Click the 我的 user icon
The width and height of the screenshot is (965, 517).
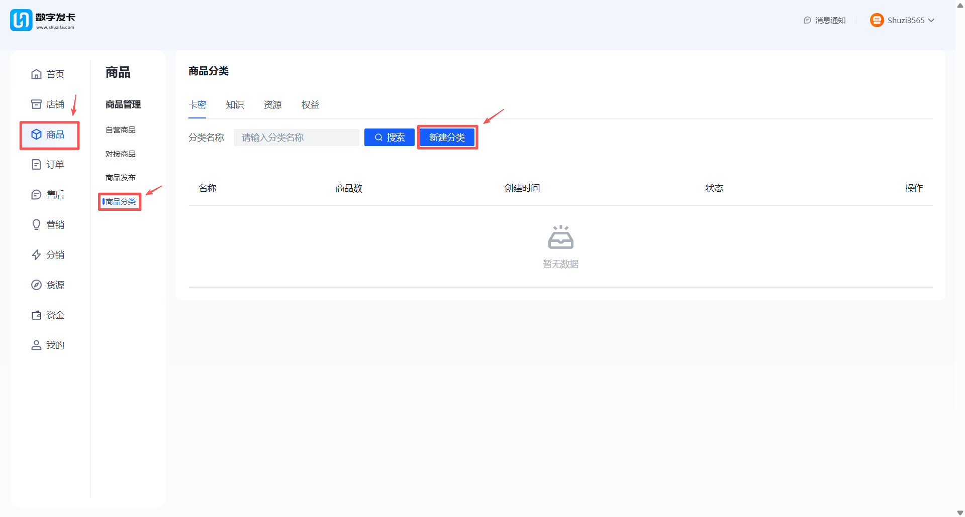tap(36, 345)
